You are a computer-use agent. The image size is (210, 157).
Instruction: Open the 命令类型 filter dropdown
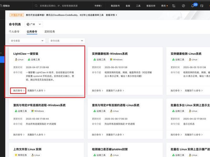[27, 41]
